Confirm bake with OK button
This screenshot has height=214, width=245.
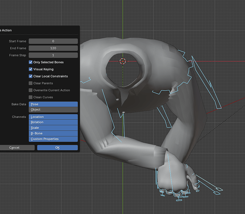pos(57,148)
